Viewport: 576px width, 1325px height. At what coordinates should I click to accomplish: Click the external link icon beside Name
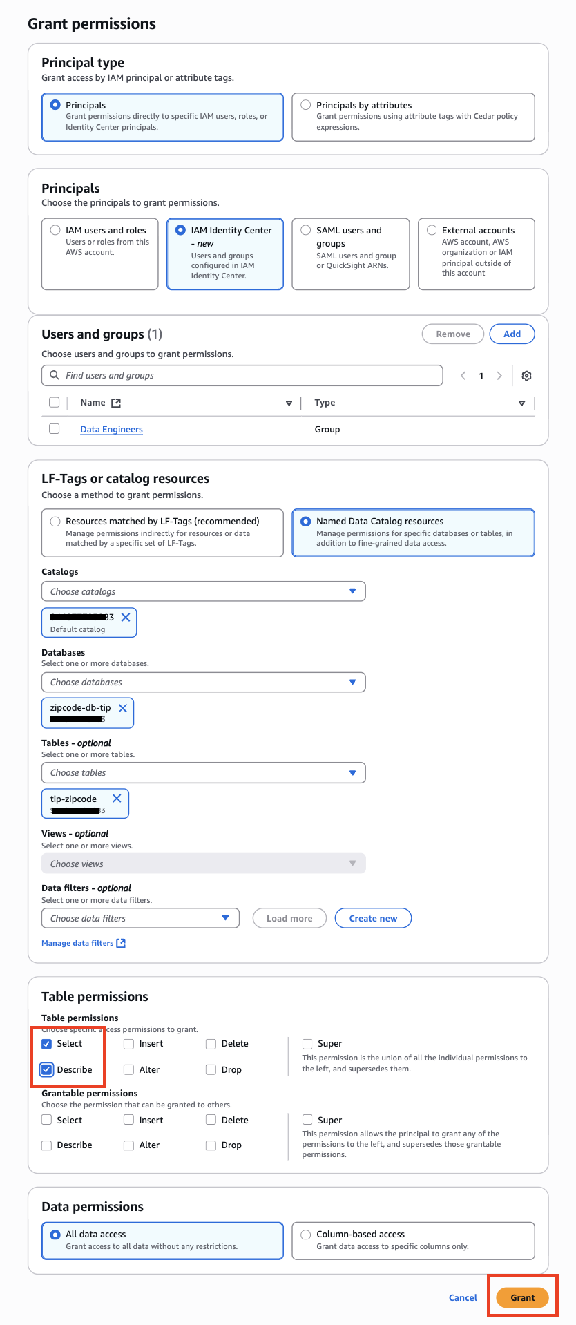point(116,403)
